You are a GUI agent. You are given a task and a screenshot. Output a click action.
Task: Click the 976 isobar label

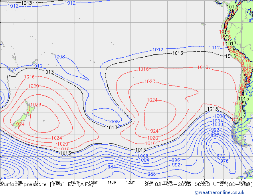224,161
